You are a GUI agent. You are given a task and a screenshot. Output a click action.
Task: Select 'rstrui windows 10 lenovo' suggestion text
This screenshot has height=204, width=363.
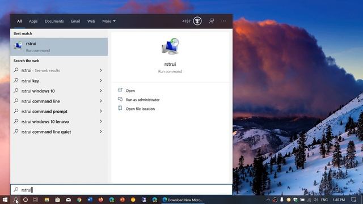[x=45, y=121]
